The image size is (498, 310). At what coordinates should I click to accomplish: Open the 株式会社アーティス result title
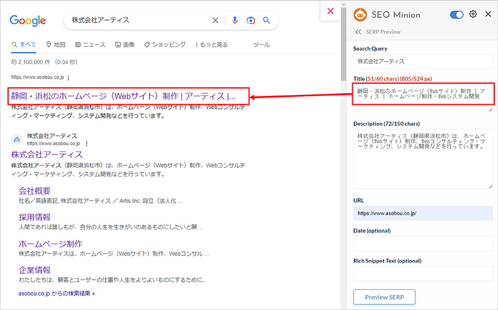point(47,154)
